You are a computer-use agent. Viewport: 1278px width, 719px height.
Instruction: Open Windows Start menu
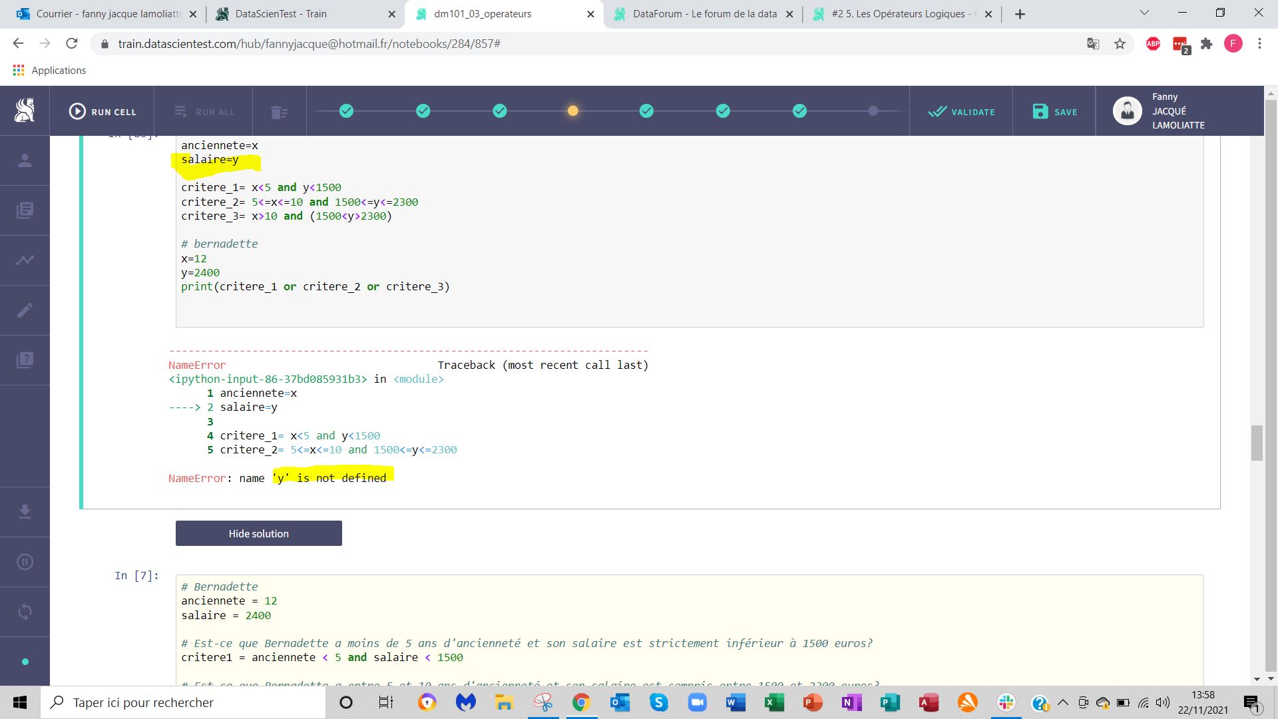click(x=20, y=702)
